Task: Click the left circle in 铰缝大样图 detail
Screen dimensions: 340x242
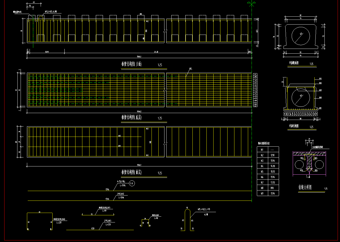Action: 299,165
